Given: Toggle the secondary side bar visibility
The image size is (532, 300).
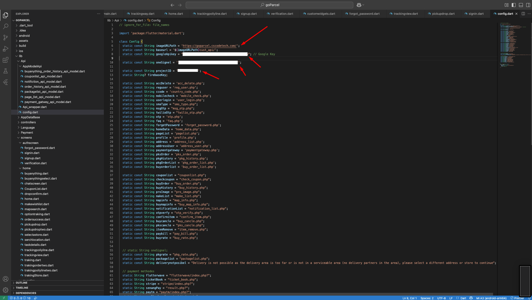Looking at the screenshot, I should coord(528,5).
